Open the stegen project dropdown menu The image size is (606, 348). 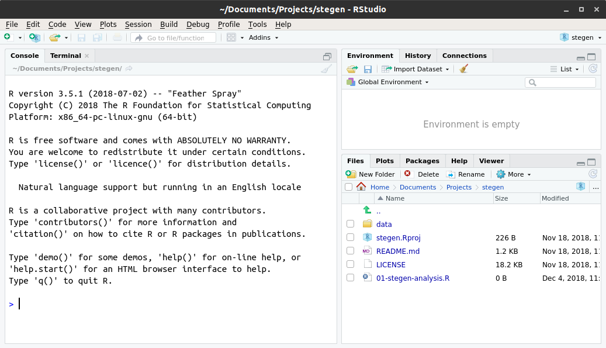tap(581, 37)
